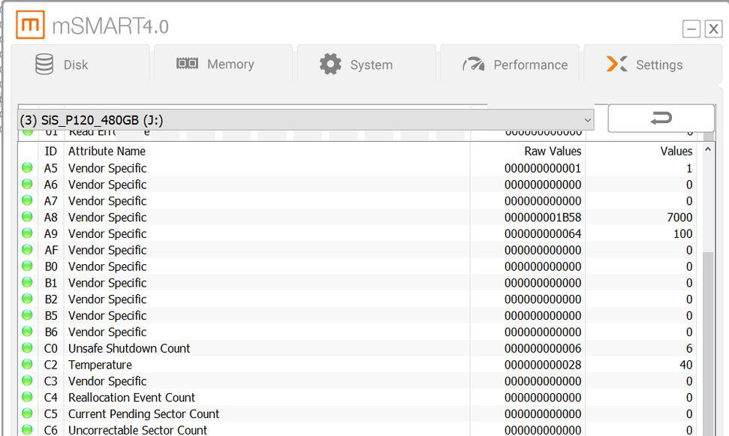Switch to the Memory tab

[223, 64]
